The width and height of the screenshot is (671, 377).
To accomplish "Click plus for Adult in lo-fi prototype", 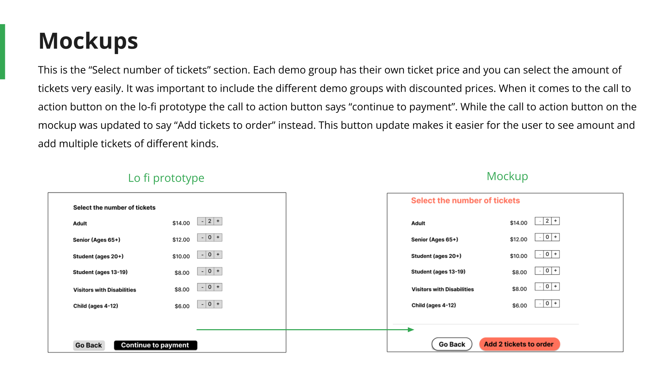I will pyautogui.click(x=218, y=221).
